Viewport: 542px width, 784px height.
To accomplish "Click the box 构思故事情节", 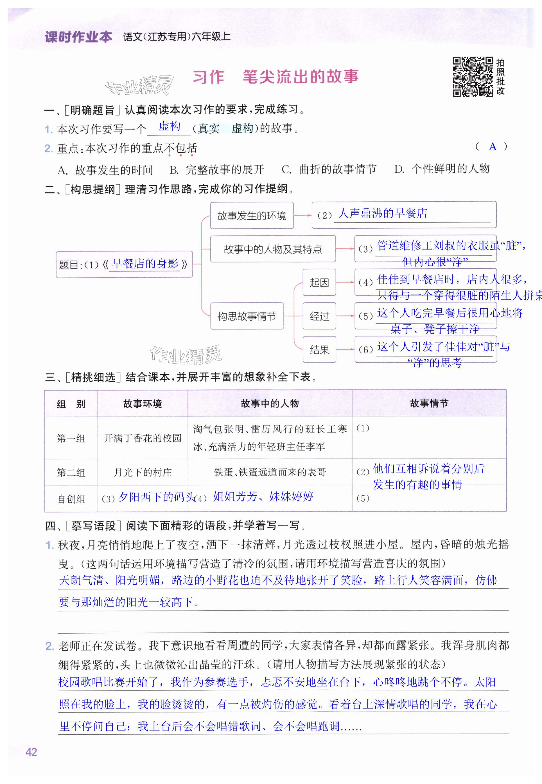I will 247,316.
